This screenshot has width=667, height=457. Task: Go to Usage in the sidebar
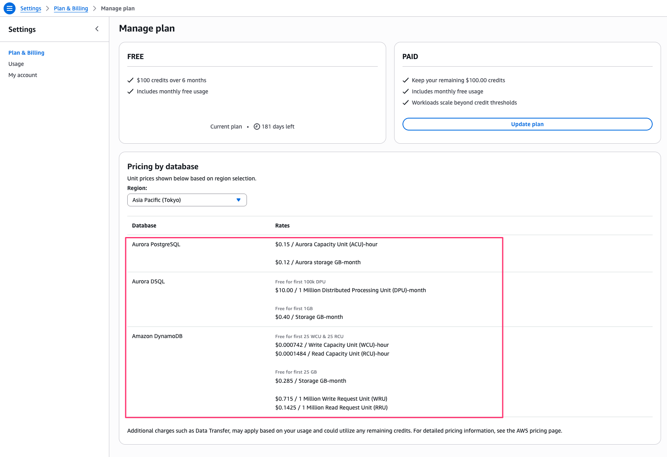click(16, 64)
